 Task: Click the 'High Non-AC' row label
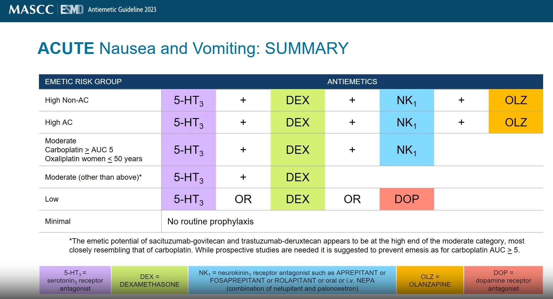67,100
